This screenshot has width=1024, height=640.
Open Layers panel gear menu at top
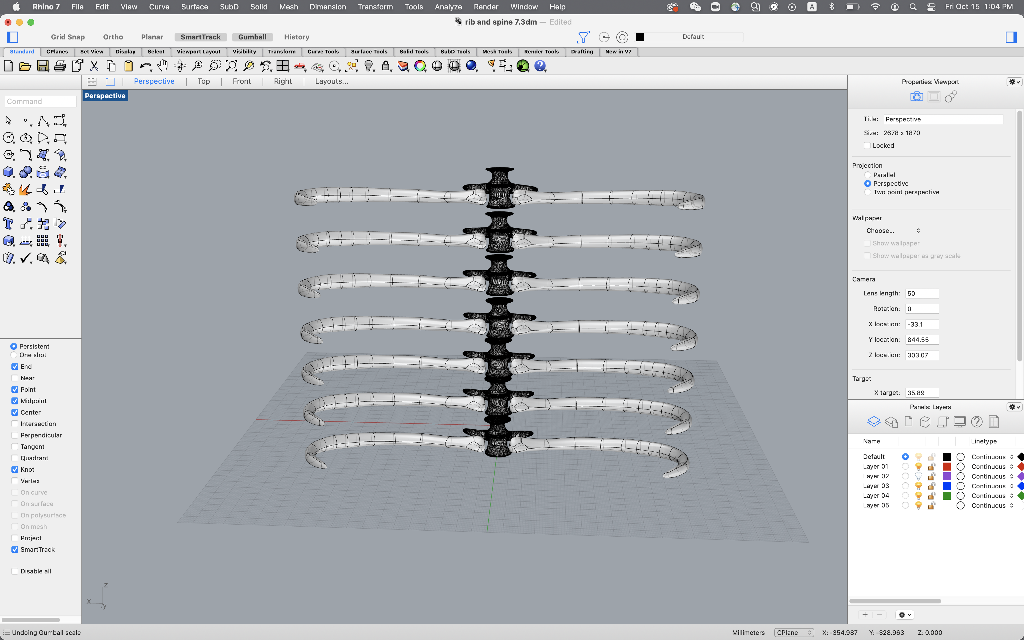(1014, 407)
